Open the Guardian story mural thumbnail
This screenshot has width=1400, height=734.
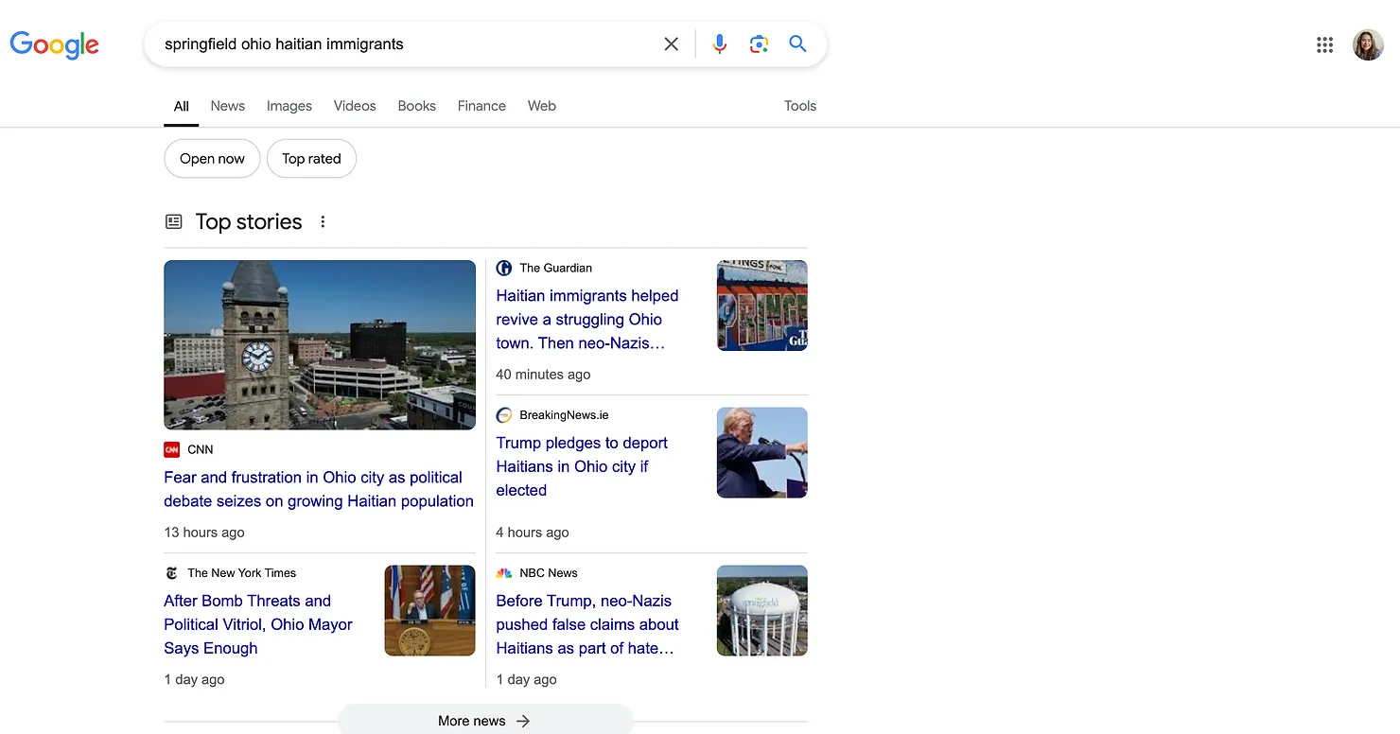click(x=762, y=306)
